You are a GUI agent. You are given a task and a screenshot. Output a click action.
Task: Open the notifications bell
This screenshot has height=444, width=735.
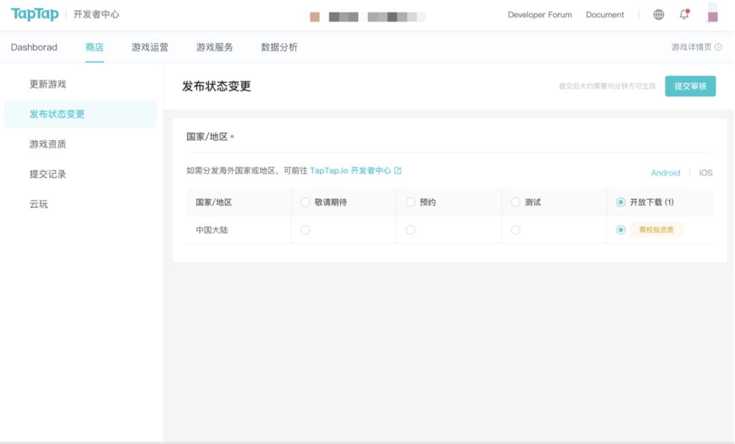pos(684,15)
